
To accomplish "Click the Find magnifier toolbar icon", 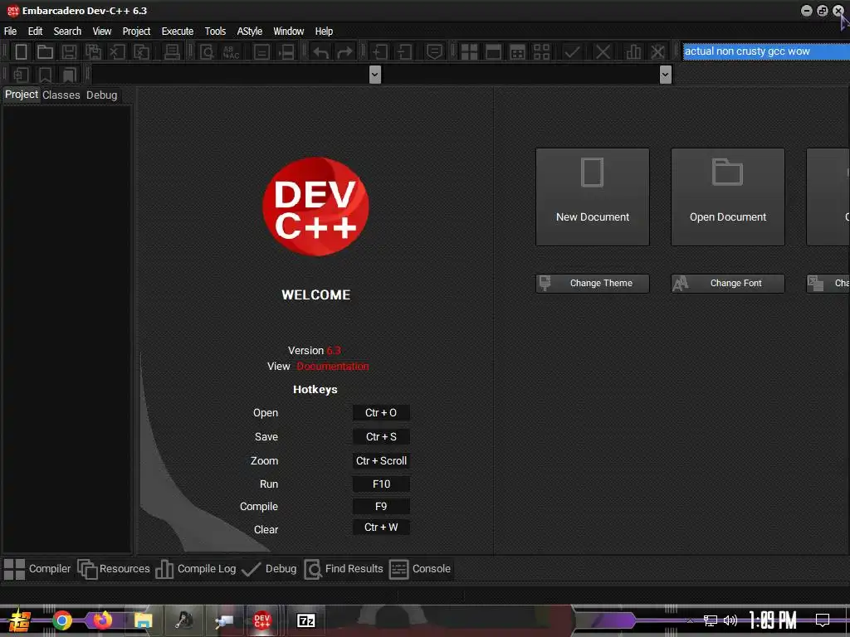I will [207, 52].
